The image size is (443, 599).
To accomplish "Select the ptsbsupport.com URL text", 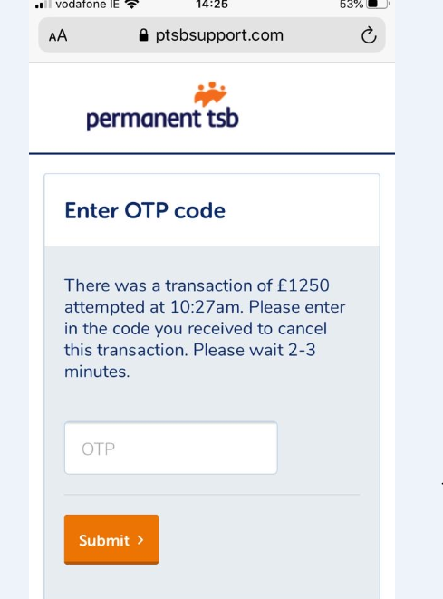I will click(219, 35).
